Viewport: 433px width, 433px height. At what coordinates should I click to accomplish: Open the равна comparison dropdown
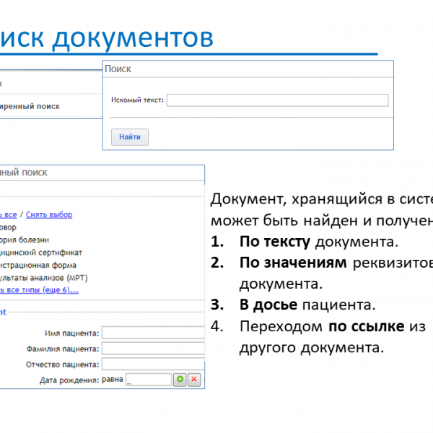click(x=112, y=380)
